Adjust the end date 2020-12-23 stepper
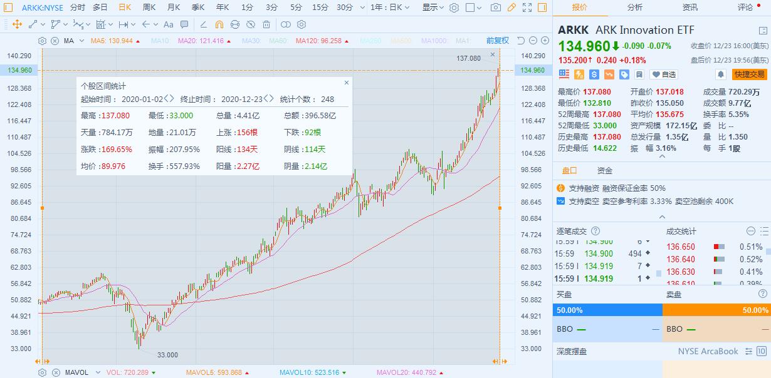 [x=269, y=99]
